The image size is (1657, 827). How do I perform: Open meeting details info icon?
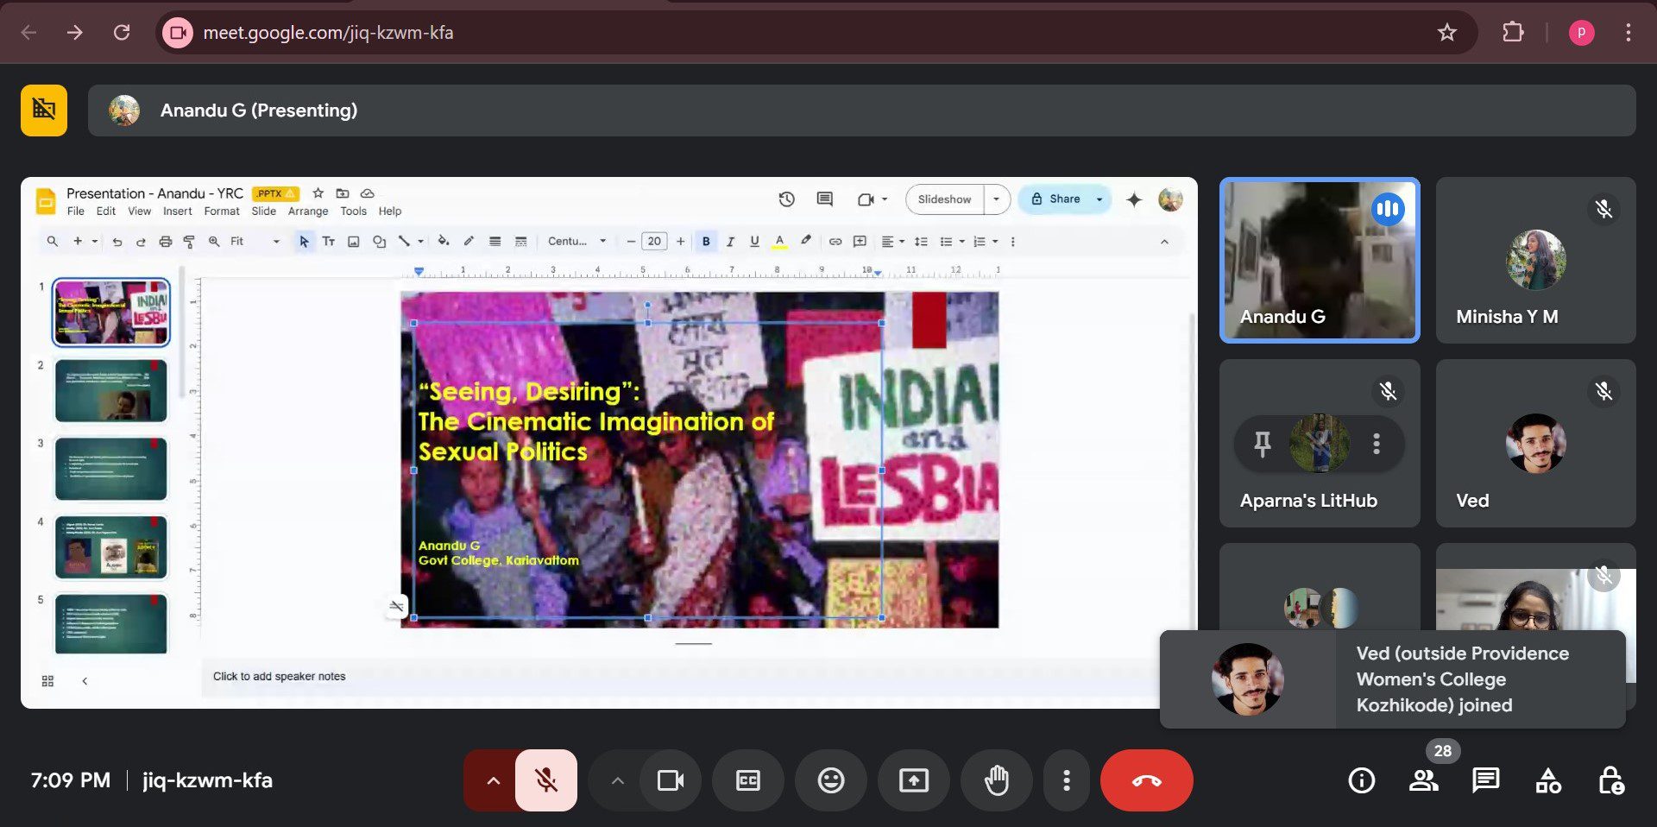tap(1361, 780)
